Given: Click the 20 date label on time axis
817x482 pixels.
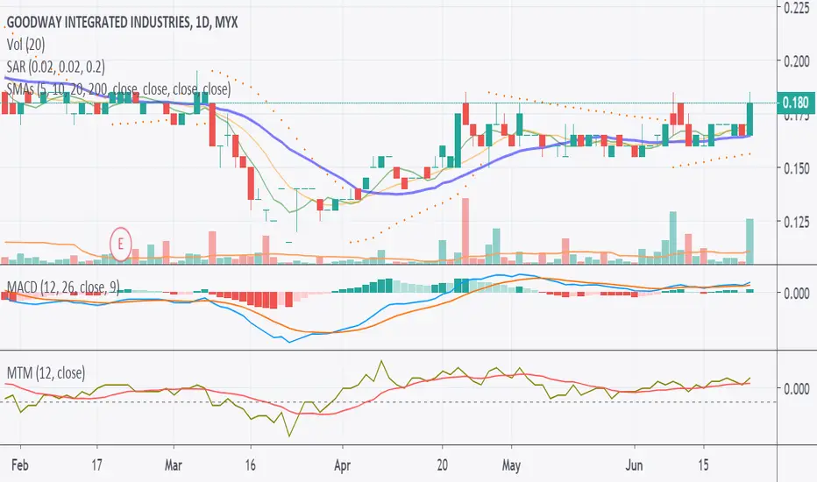Looking at the screenshot, I should 442,464.
